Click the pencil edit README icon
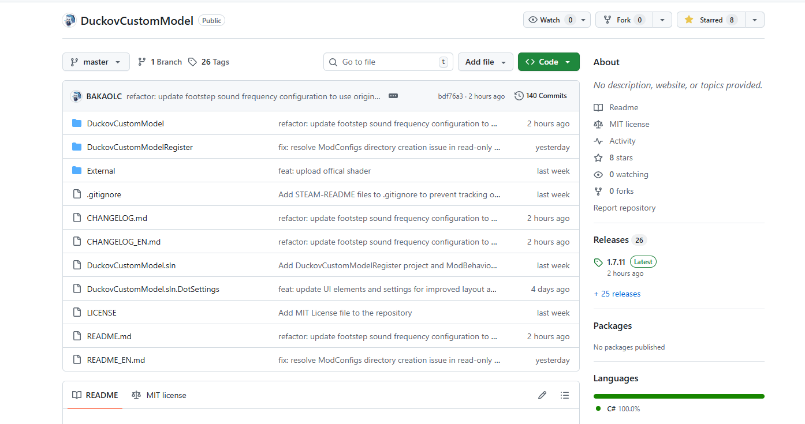805x424 pixels. tap(542, 395)
